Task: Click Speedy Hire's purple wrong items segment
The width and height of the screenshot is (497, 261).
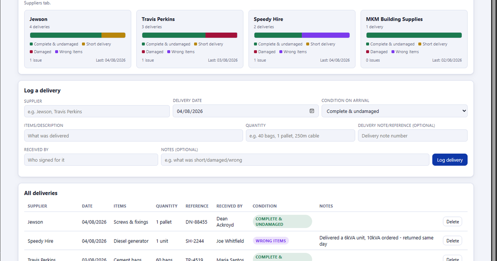Action: coord(326,35)
